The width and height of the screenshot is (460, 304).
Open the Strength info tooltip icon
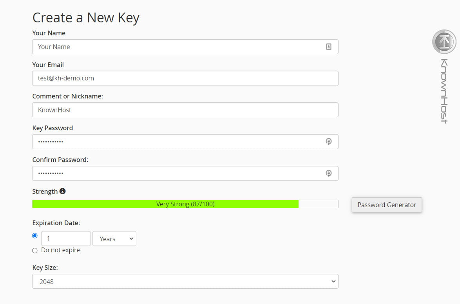coord(63,191)
